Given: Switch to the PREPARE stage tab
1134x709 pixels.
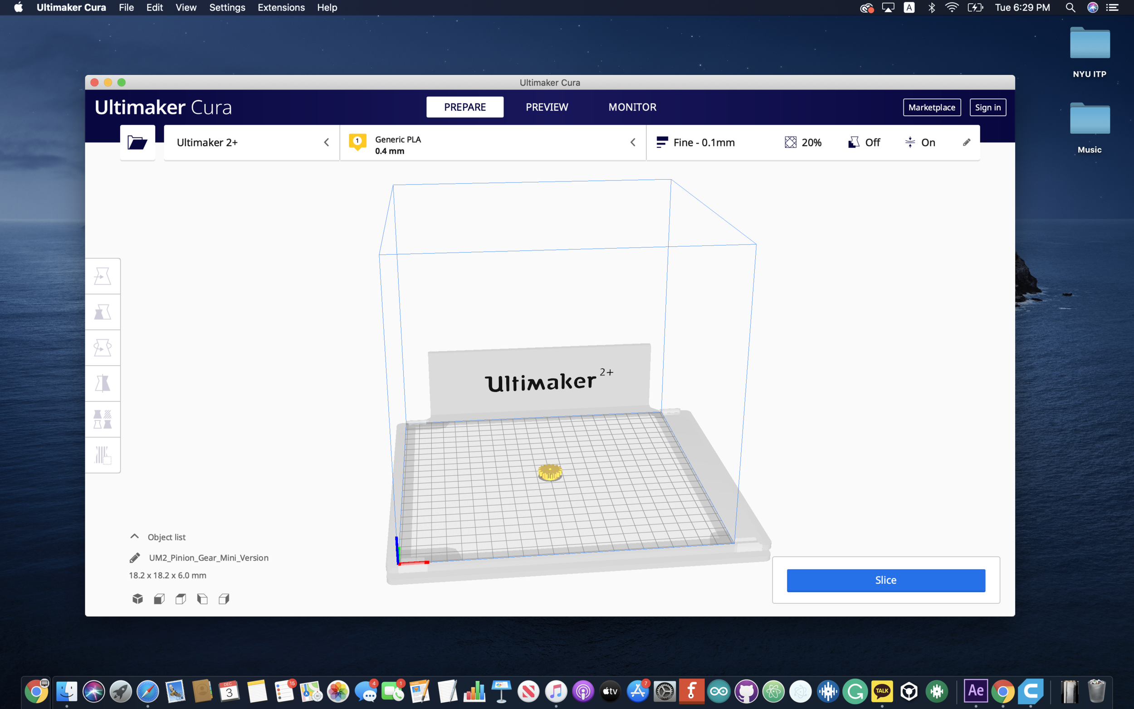Looking at the screenshot, I should click(x=465, y=107).
